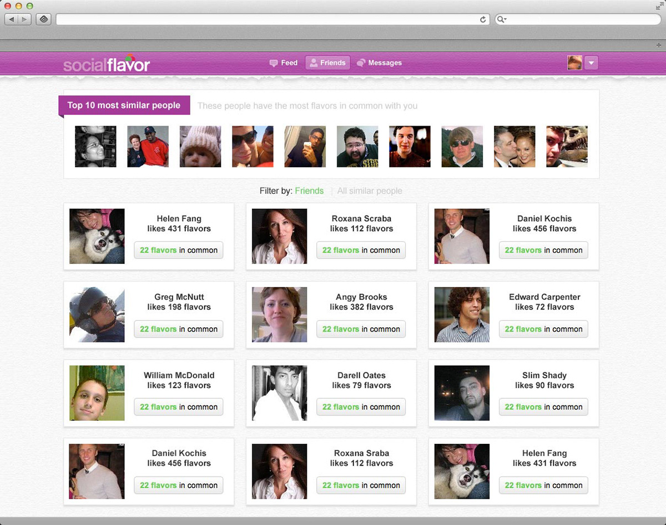
Task: Click the browser back arrow button
Action: click(x=12, y=19)
